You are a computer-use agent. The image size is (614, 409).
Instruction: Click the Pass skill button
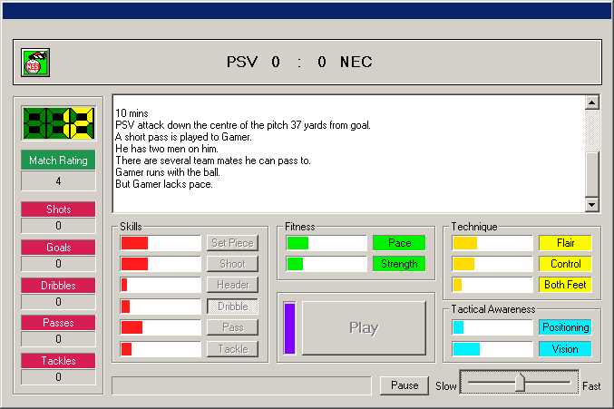pos(232,327)
